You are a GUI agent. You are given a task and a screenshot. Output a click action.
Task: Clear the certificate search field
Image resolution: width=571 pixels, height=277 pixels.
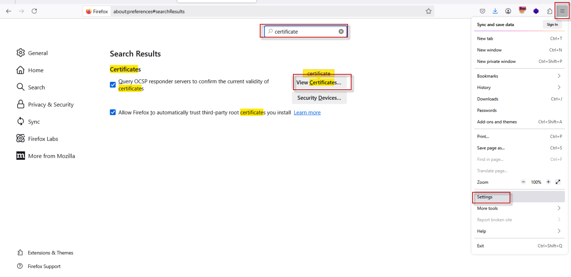(341, 31)
